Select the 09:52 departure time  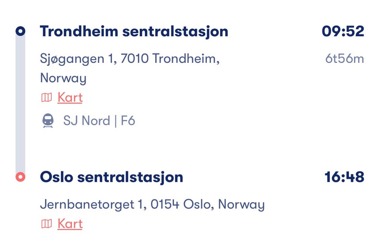click(x=343, y=31)
